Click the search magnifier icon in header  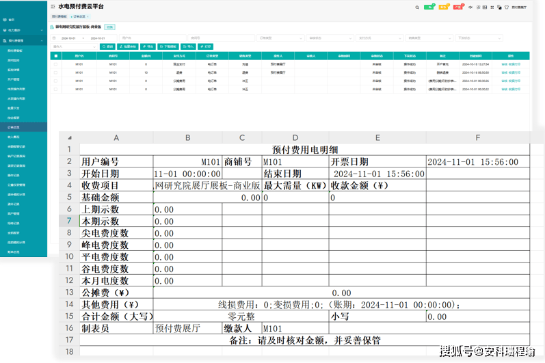417,7
